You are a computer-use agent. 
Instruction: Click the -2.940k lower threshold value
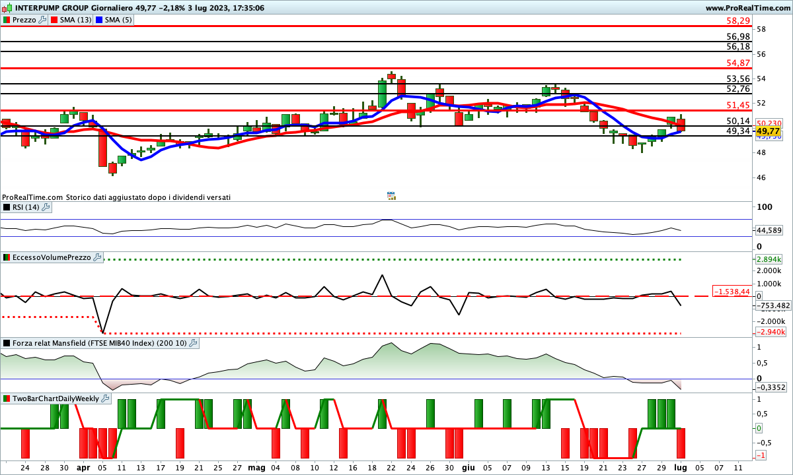click(x=769, y=332)
